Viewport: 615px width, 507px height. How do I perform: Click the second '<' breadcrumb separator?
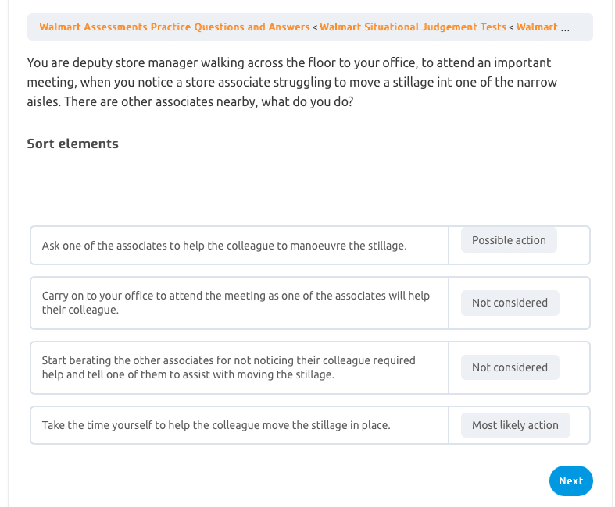click(x=511, y=27)
